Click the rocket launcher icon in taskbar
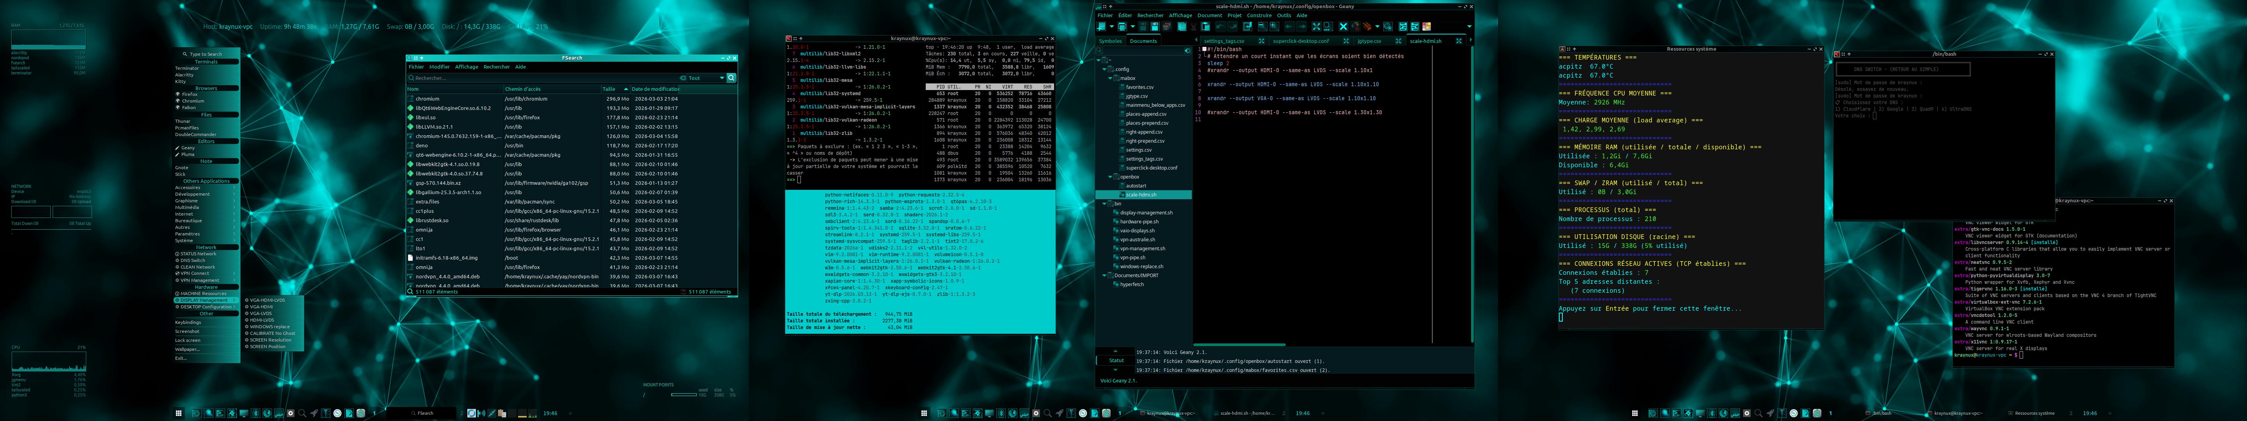 coord(314,413)
